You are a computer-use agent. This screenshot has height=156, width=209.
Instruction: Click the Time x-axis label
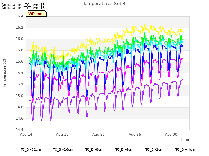point(185,139)
